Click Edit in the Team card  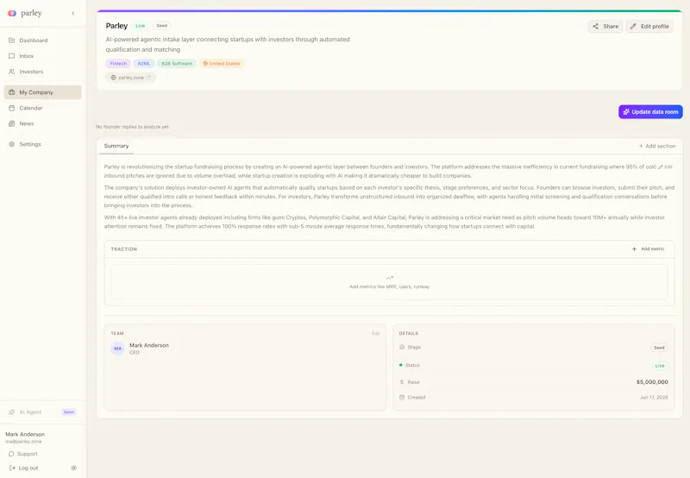point(376,333)
